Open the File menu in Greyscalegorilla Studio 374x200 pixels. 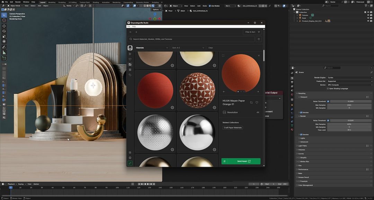(x=128, y=26)
